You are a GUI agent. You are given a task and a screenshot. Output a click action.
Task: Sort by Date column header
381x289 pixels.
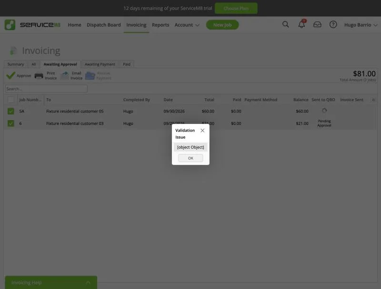[x=168, y=100]
